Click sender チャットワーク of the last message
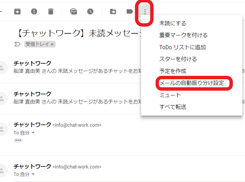 pyautogui.click(x=32, y=166)
